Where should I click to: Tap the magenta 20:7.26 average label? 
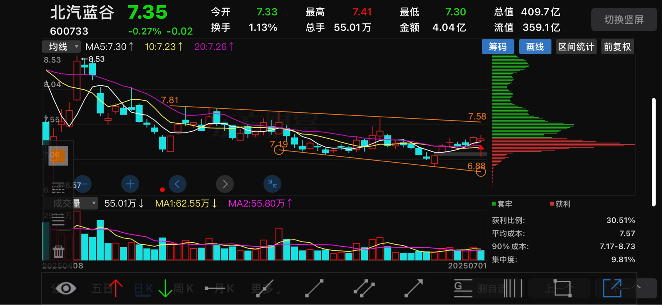click(214, 47)
